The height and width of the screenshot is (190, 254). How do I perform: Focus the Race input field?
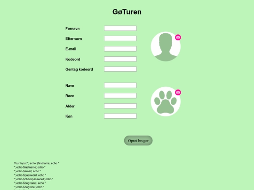click(120, 96)
